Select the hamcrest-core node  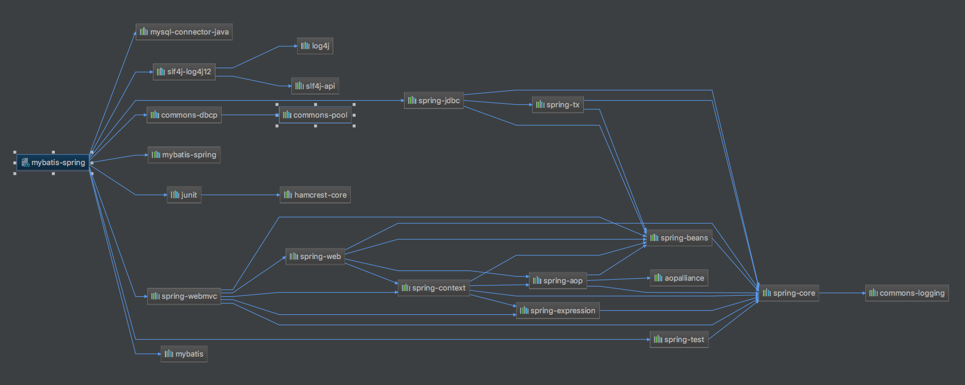tap(315, 195)
